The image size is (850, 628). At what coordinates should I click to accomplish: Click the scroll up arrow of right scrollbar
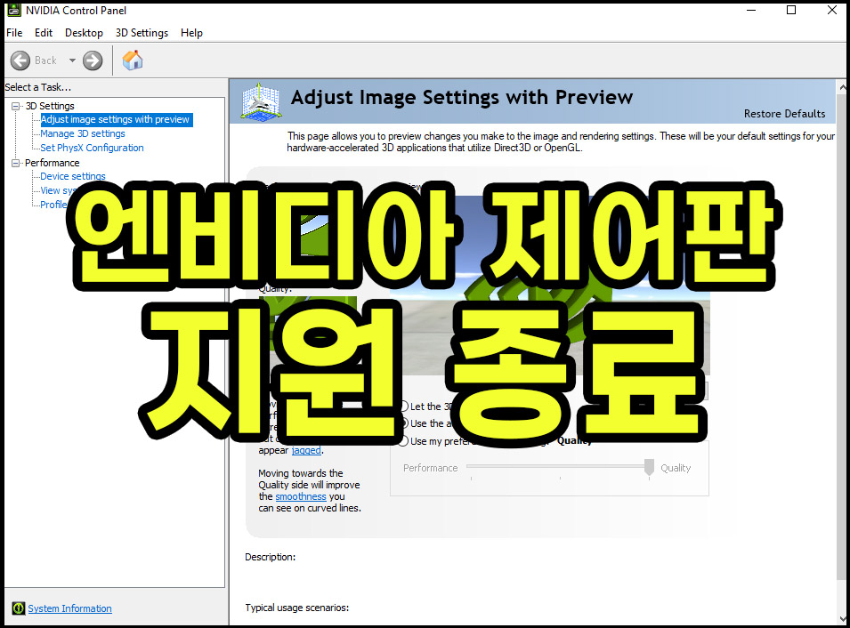[843, 86]
